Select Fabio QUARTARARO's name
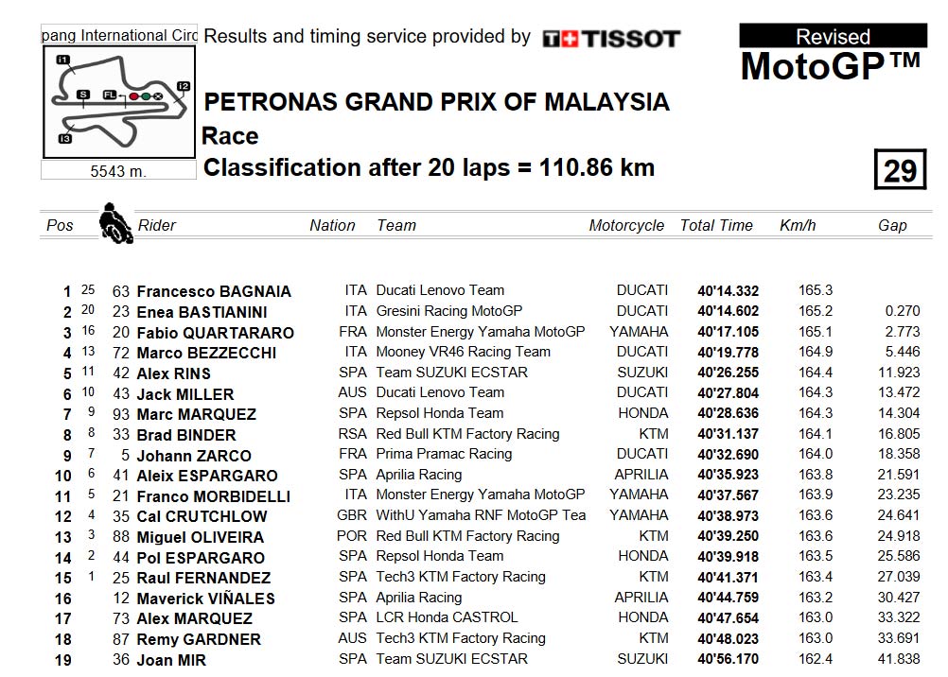 pos(215,333)
